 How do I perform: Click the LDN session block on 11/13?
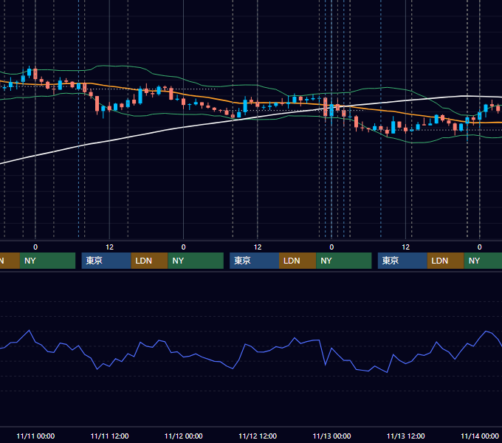click(446, 261)
